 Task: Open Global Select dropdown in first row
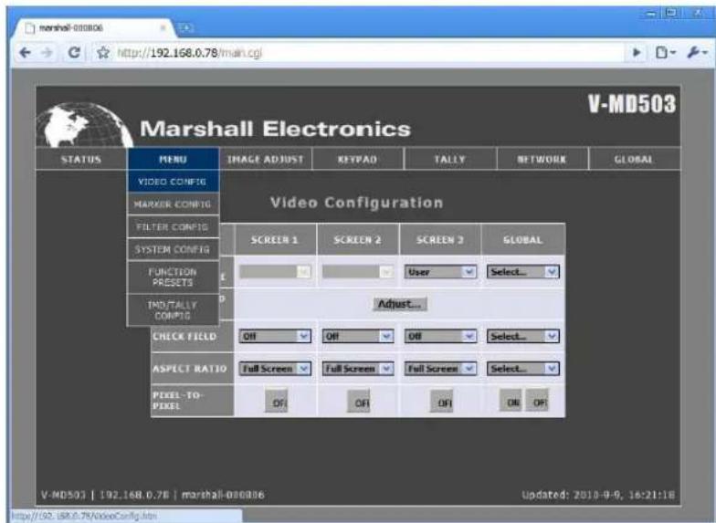click(522, 272)
